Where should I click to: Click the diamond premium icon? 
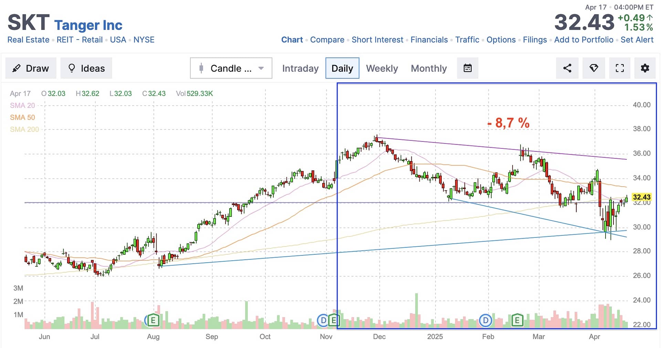(594, 68)
